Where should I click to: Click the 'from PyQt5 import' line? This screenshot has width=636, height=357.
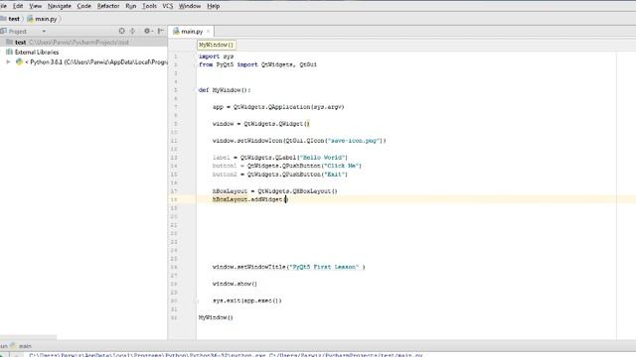(258, 64)
